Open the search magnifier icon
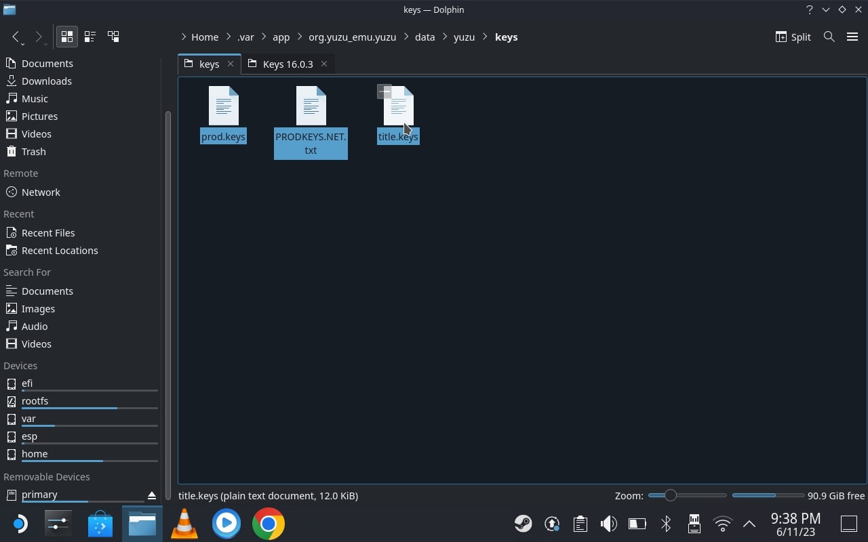Screen dimensions: 868x542 click(x=829, y=37)
